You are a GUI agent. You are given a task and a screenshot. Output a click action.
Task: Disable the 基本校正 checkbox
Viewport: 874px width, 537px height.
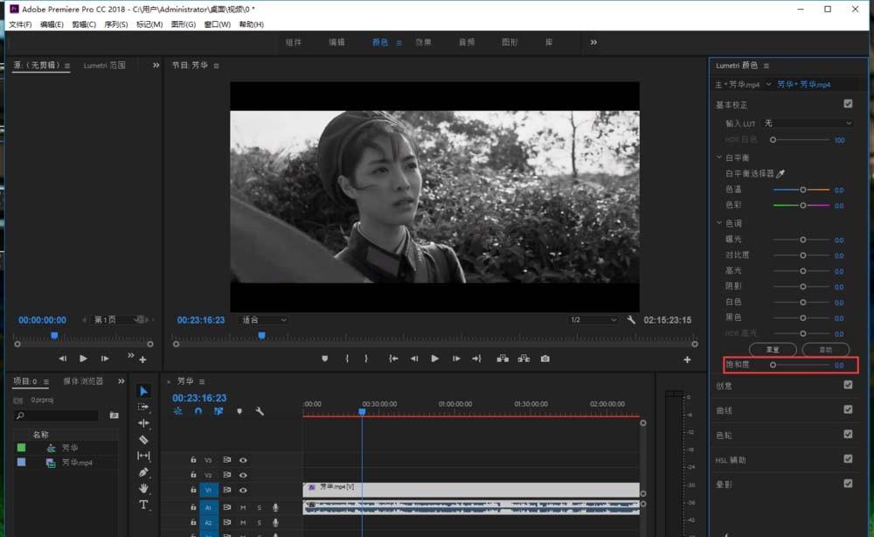point(847,103)
